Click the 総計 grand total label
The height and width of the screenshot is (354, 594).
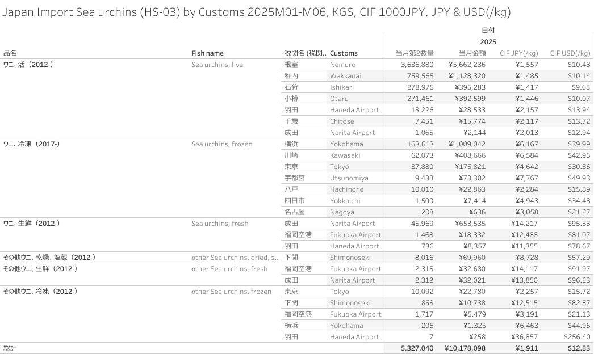click(10, 348)
